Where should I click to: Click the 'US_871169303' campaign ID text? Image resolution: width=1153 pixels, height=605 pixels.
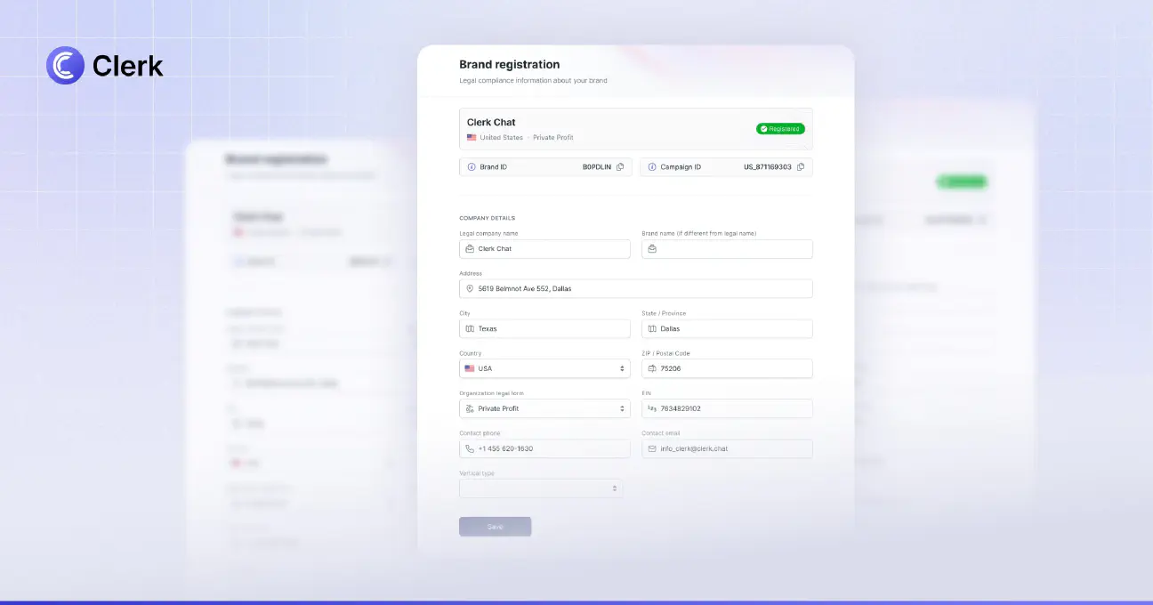pyautogui.click(x=768, y=167)
